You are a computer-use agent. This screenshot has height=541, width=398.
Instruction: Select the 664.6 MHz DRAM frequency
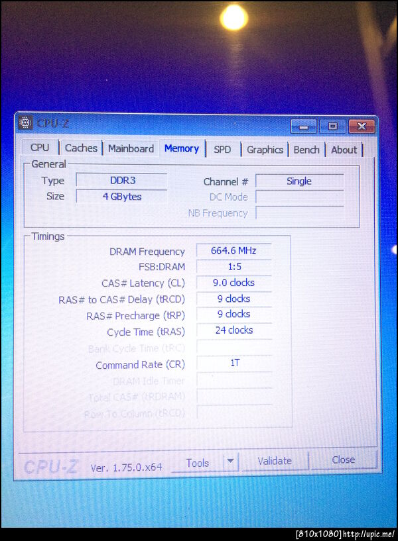pos(234,250)
